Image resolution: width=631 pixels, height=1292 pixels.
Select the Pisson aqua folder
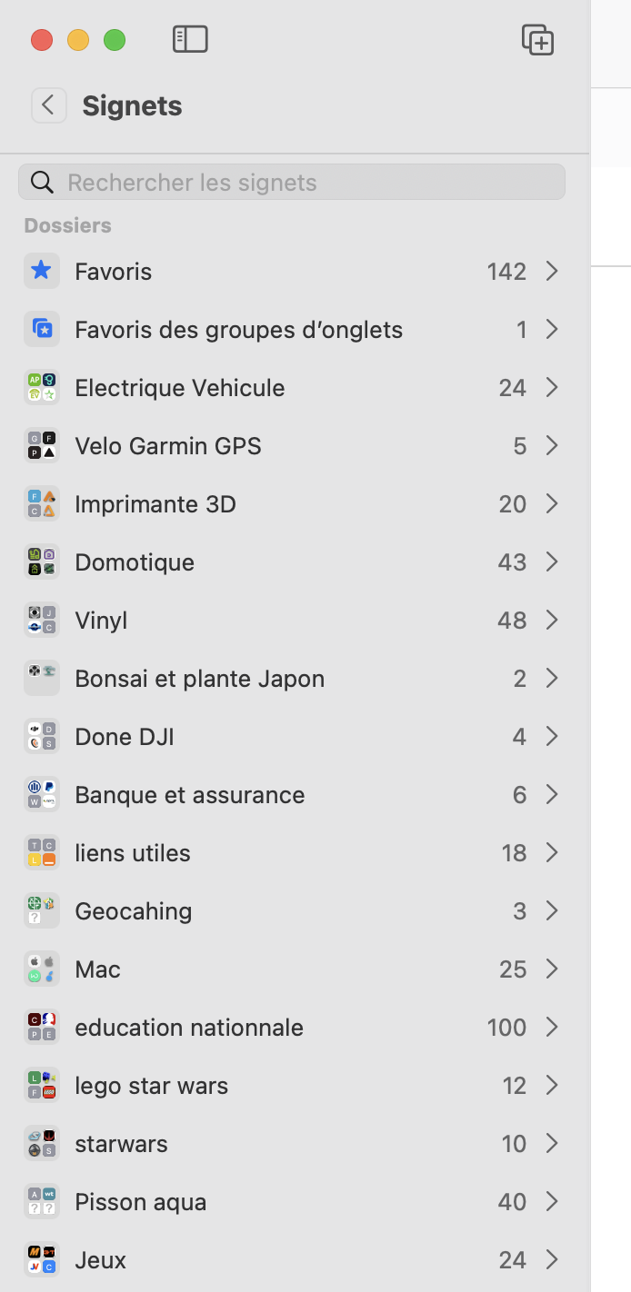point(141,1201)
